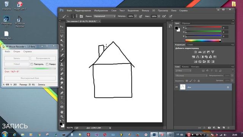The image size is (243, 137).
Task: Check the Повторять checkbox in Mouse Recorder
Action: click(32, 64)
